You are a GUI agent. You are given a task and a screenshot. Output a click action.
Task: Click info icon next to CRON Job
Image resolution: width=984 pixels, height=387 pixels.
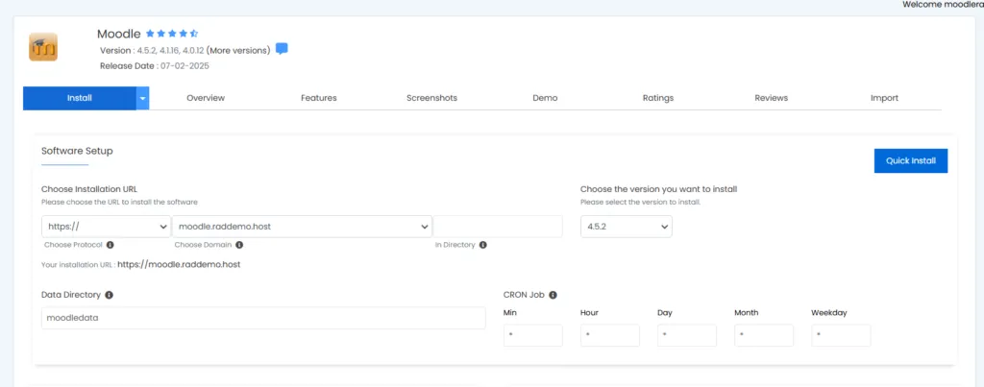(x=553, y=295)
